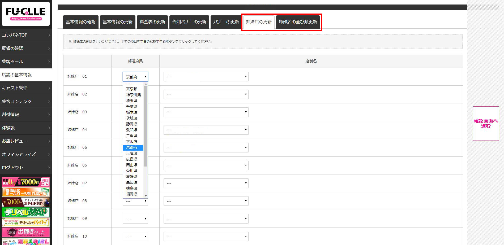This screenshot has height=245, width=504.
Task: Open 姉妹店の並び順更新 tab
Action: 298,22
